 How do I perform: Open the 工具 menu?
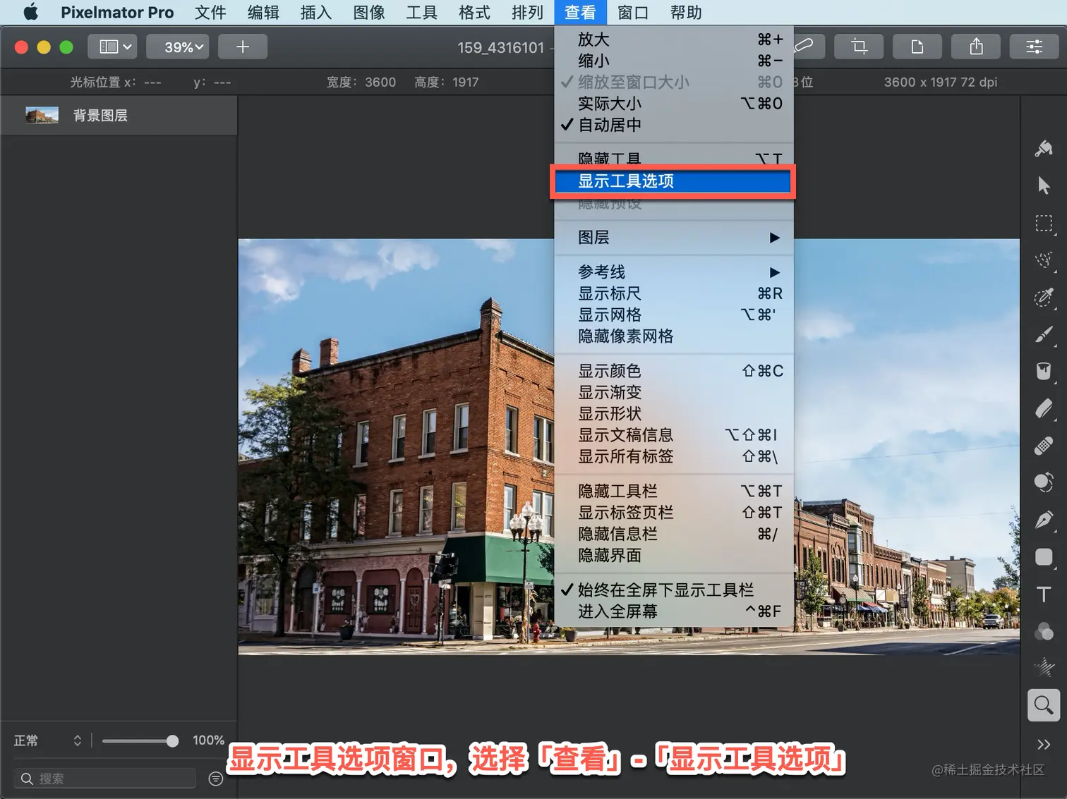click(422, 12)
